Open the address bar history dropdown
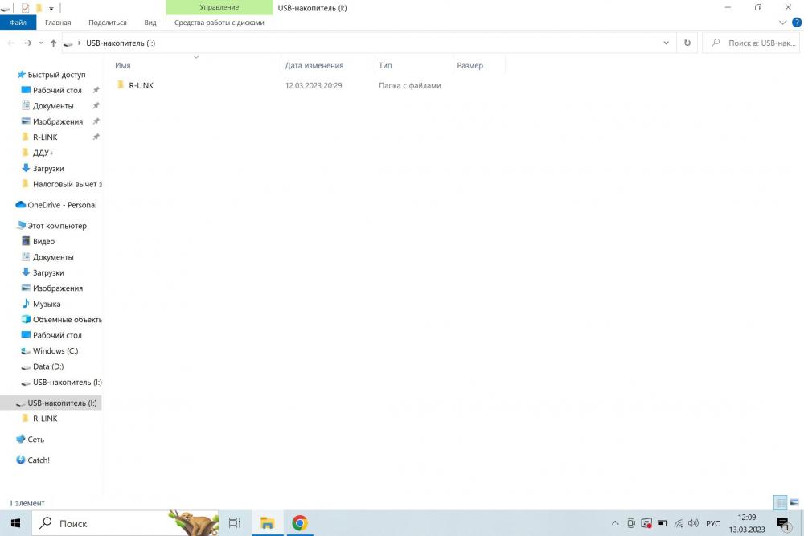 (666, 43)
